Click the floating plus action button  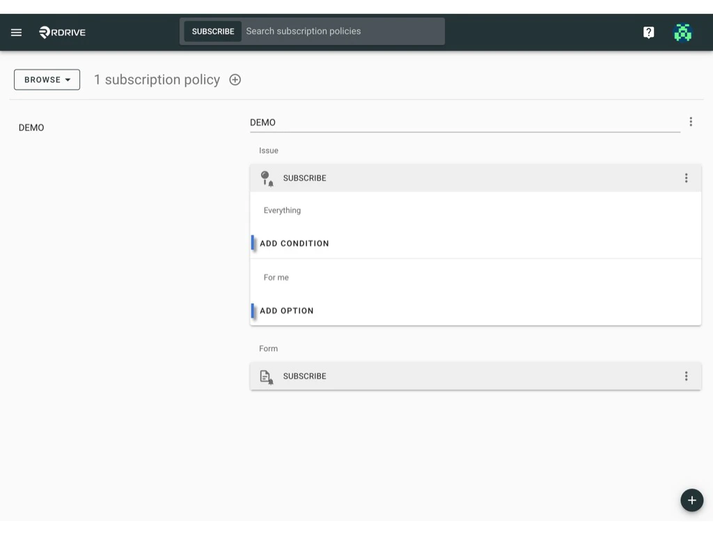coord(691,500)
